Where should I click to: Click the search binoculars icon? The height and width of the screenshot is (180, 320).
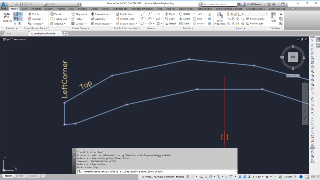click(x=240, y=4)
